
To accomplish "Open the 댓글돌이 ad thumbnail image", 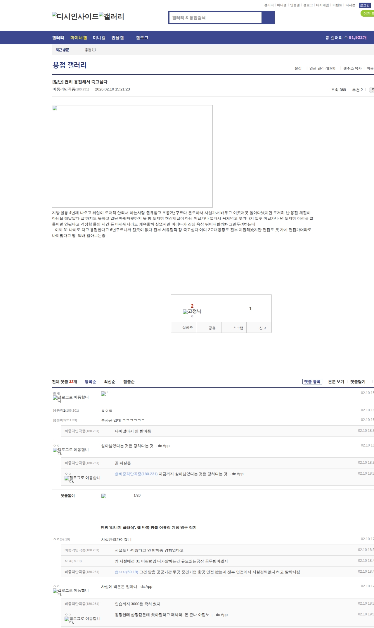I will pos(115,508).
